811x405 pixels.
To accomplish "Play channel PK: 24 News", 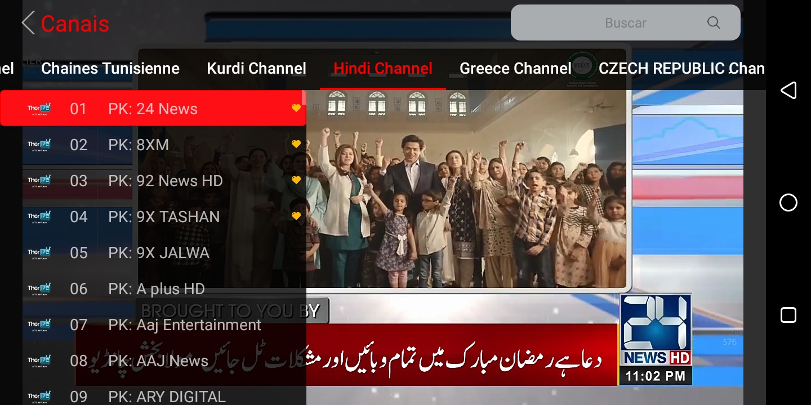I will point(153,108).
